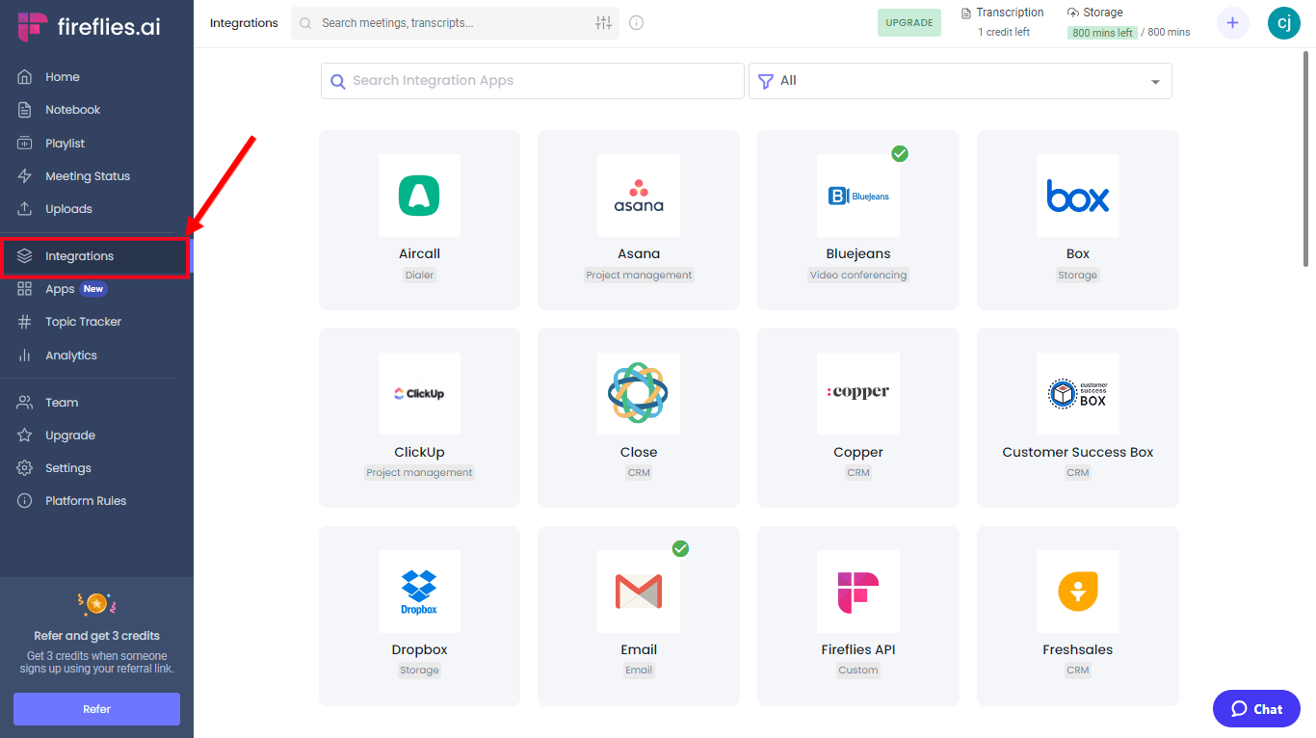Click the funnel filter icon
The image size is (1316, 738).
point(766,82)
